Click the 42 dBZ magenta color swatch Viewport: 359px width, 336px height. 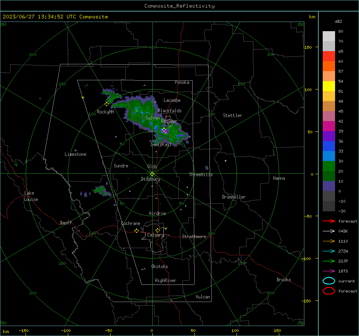click(329, 126)
